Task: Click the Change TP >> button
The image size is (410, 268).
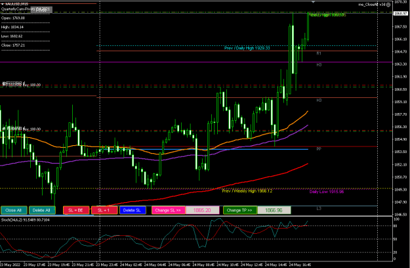Action: coord(240,210)
